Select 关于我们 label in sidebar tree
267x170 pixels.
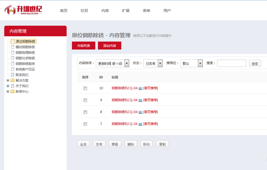[22, 86]
